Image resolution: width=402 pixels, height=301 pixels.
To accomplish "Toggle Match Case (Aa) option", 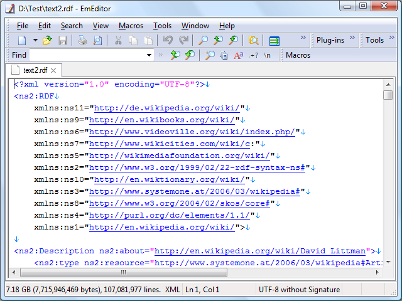I will [239, 55].
